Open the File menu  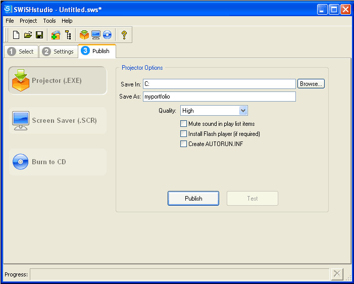(x=10, y=21)
